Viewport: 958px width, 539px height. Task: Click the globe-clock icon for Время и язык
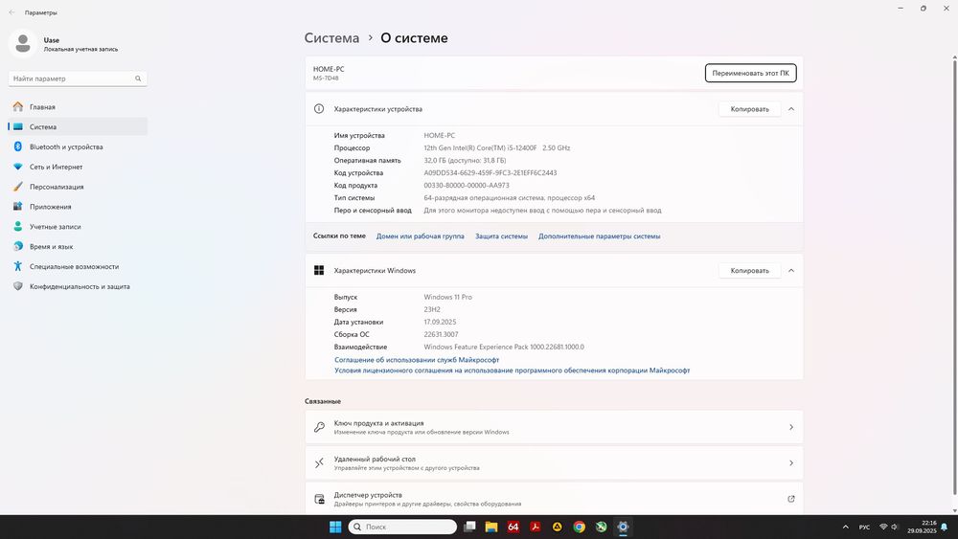coord(17,247)
